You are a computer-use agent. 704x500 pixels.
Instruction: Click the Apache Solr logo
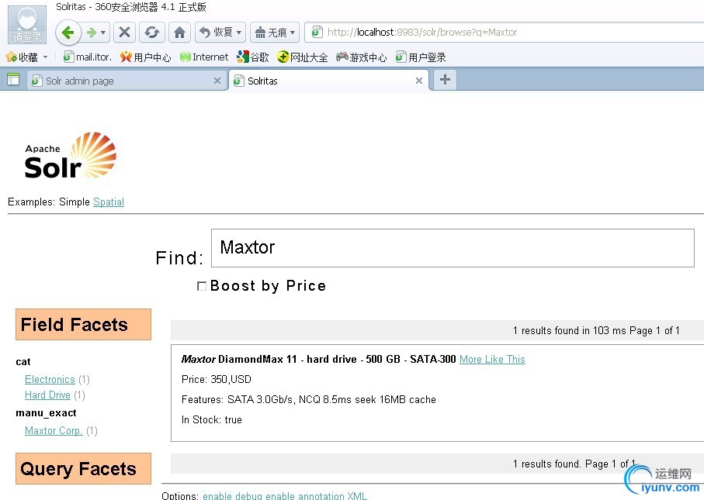point(70,156)
